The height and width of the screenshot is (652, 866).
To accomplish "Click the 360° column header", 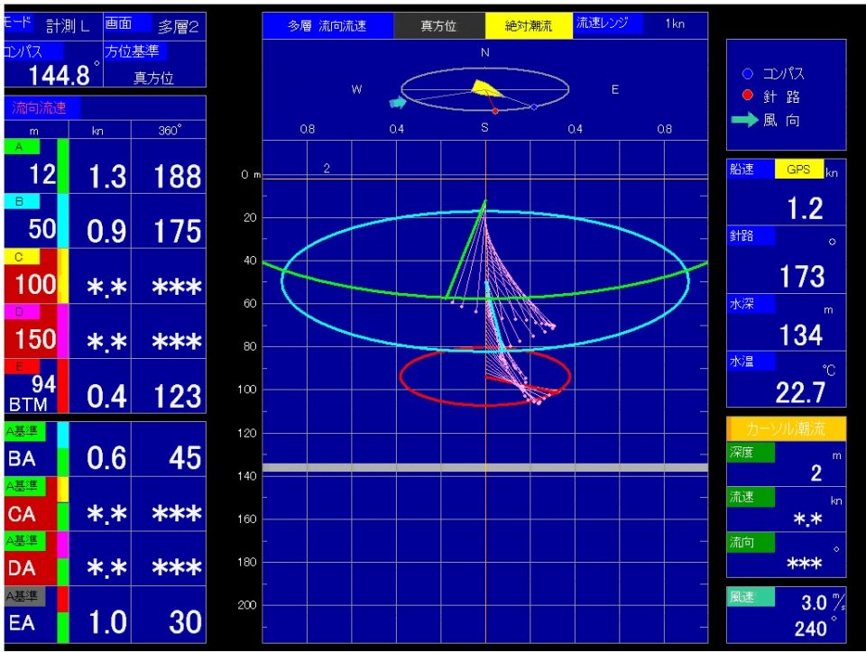I will coord(170,130).
